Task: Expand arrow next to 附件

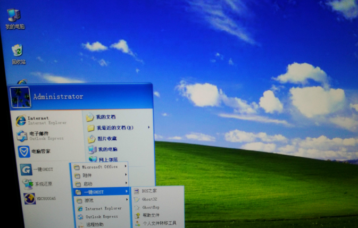Action: [126, 175]
